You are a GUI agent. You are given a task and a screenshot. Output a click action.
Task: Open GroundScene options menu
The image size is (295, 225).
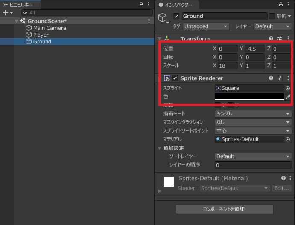149,21
